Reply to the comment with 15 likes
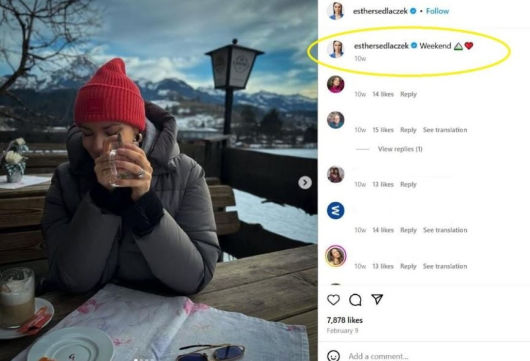Image resolution: width=530 pixels, height=361 pixels. tap(408, 130)
